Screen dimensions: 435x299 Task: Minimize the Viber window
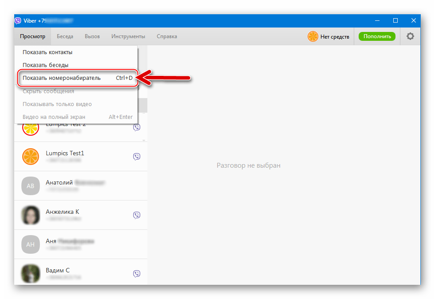377,20
